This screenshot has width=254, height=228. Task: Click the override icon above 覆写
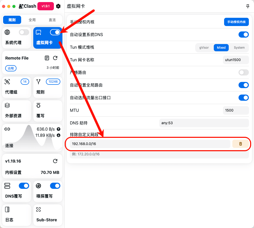tap(38, 105)
